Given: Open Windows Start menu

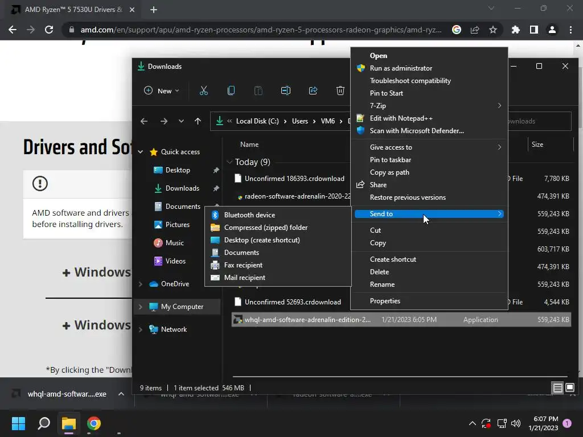Looking at the screenshot, I should (x=18, y=423).
